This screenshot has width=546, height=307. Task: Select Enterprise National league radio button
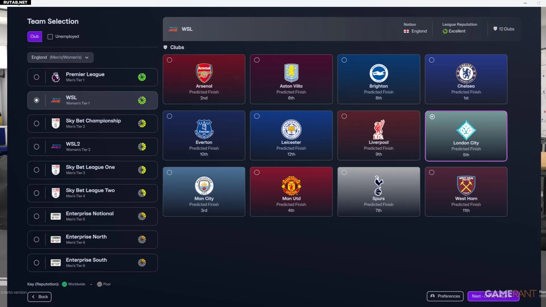point(36,216)
